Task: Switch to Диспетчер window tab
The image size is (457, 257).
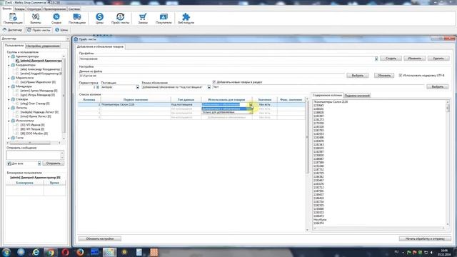Action: pos(12,30)
